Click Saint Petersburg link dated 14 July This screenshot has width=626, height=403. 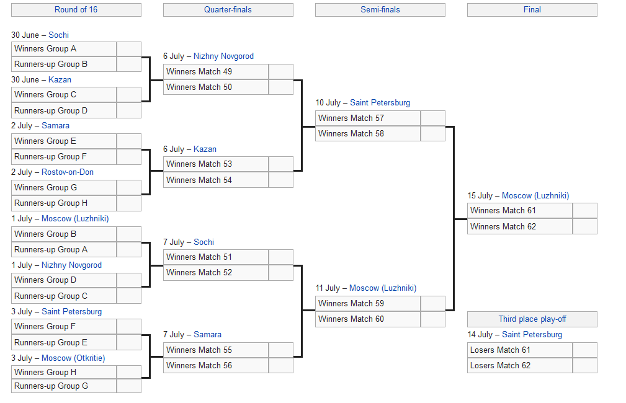coord(532,335)
